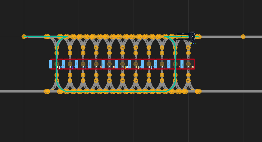Click the yellow battery indicator under the forklift

pyautogui.click(x=191, y=44)
